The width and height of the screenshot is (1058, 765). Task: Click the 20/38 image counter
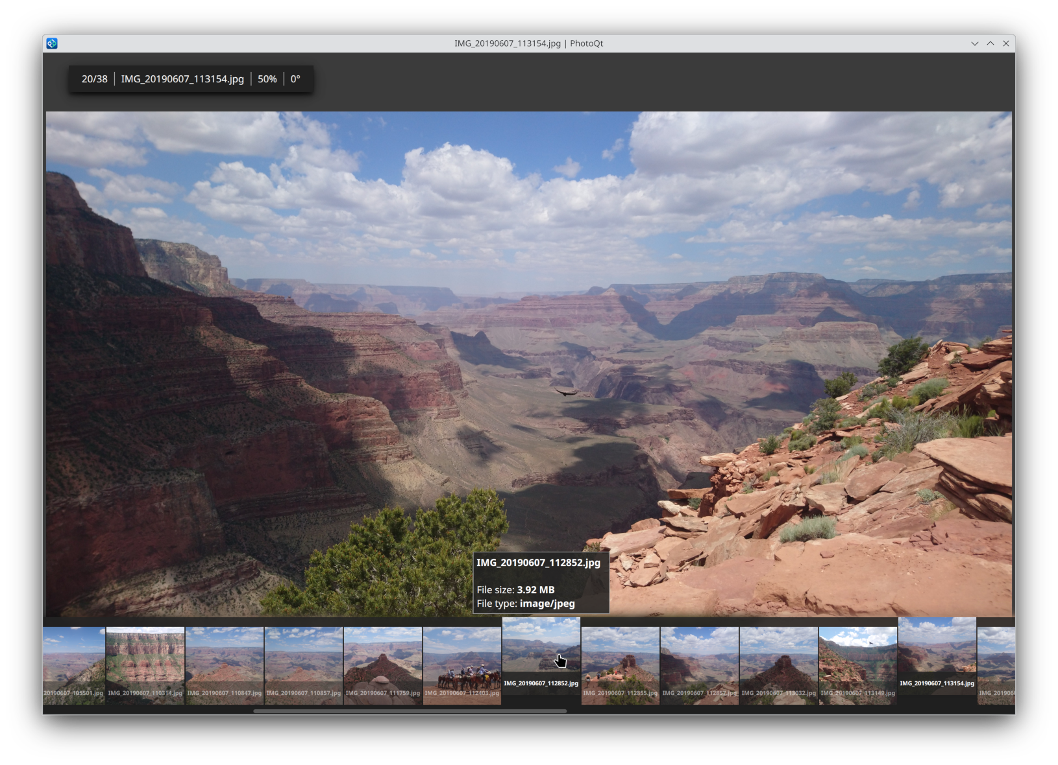[94, 79]
